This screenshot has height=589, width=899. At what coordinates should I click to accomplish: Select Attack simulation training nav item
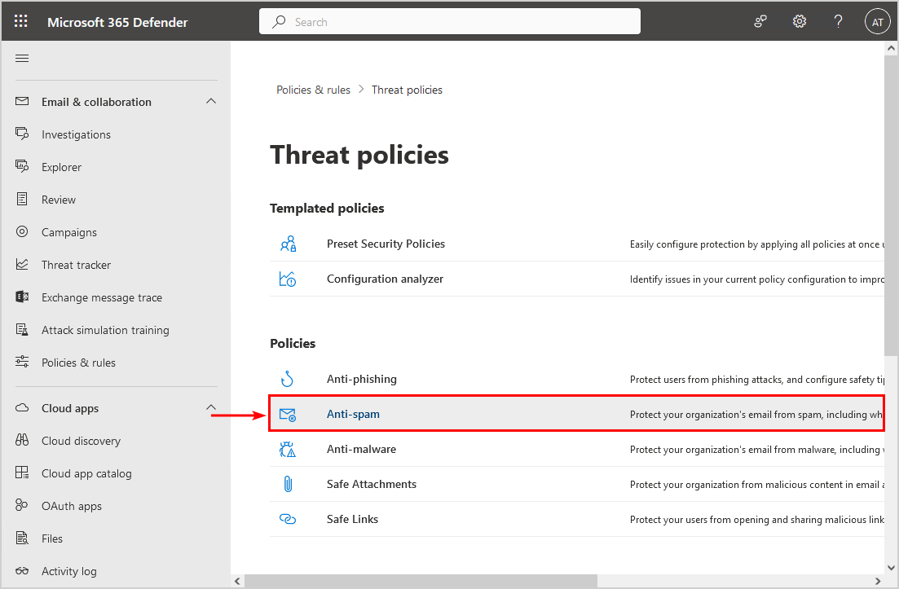click(105, 330)
